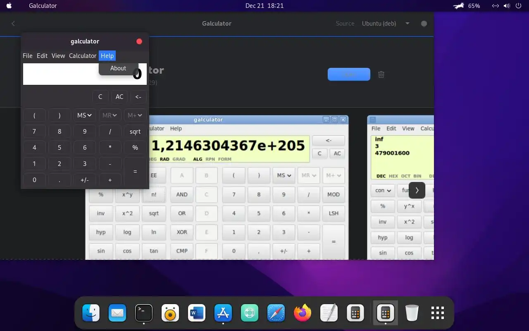Viewport: 529px width, 331px height.
Task: Open the Trash in the dock
Action: pyautogui.click(x=412, y=313)
